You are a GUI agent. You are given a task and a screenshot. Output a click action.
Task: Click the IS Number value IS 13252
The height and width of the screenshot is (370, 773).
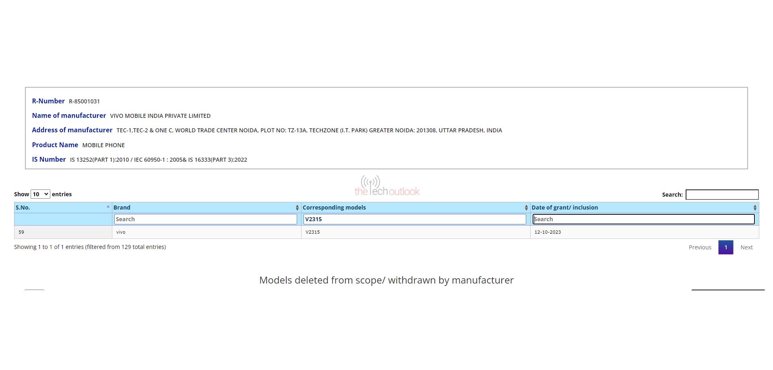coord(159,160)
